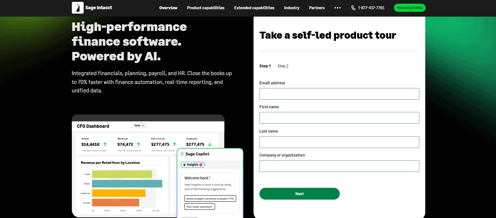The width and height of the screenshot is (496, 218).
Task: Click the $74,472 Revenue value
Action: click(x=125, y=144)
